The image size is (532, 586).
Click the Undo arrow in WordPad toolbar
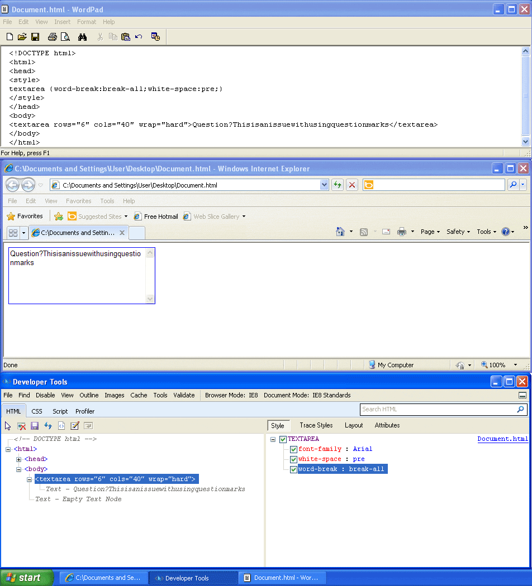pos(138,36)
